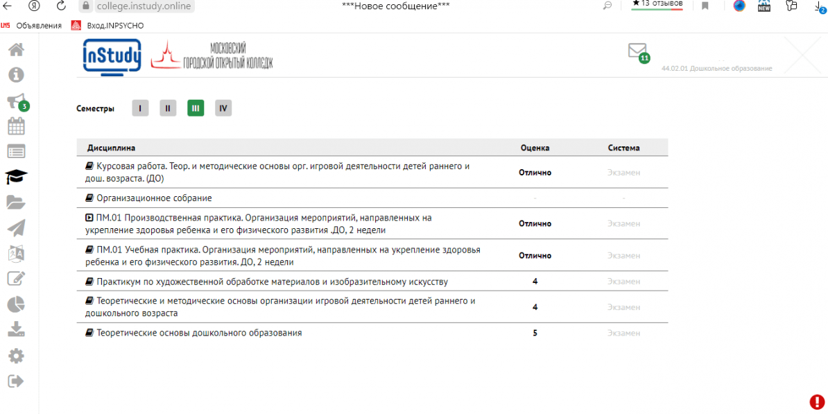This screenshot has width=828, height=414.
Task: Switch to semester II
Action: click(168, 108)
